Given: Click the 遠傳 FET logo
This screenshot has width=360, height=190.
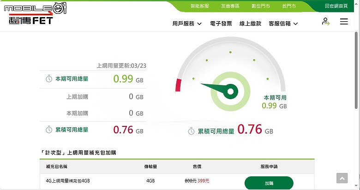Looking at the screenshot, I should coord(31,20).
